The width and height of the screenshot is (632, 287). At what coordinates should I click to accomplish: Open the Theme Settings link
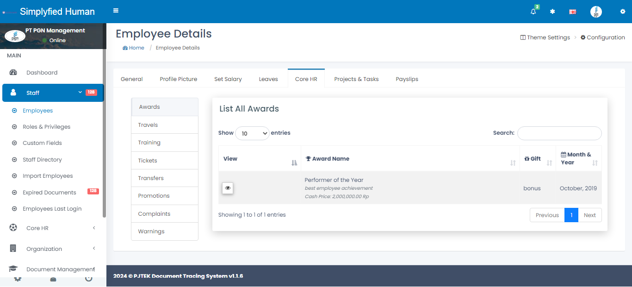pyautogui.click(x=545, y=37)
